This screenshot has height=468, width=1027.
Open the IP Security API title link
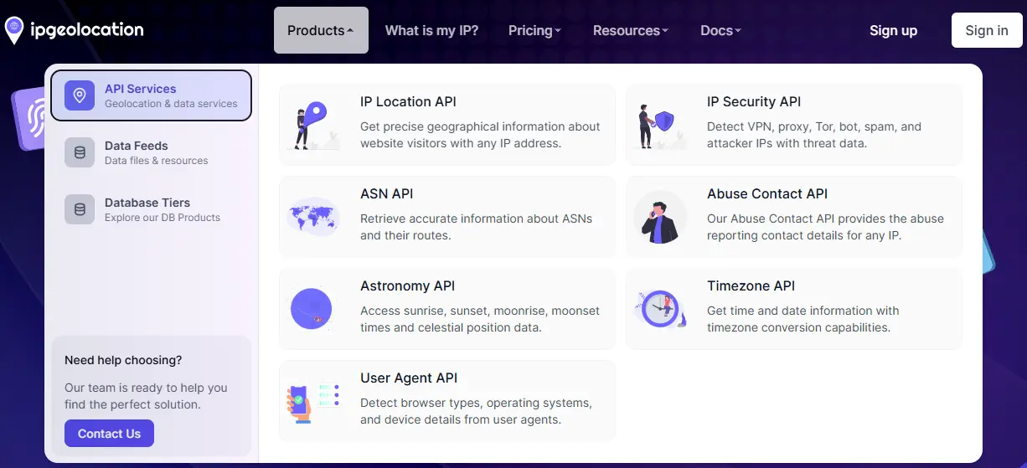coord(754,102)
